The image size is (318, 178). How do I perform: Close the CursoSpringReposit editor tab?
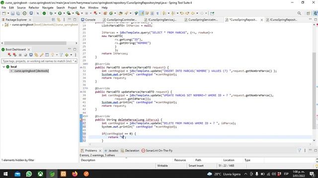(x=262, y=20)
